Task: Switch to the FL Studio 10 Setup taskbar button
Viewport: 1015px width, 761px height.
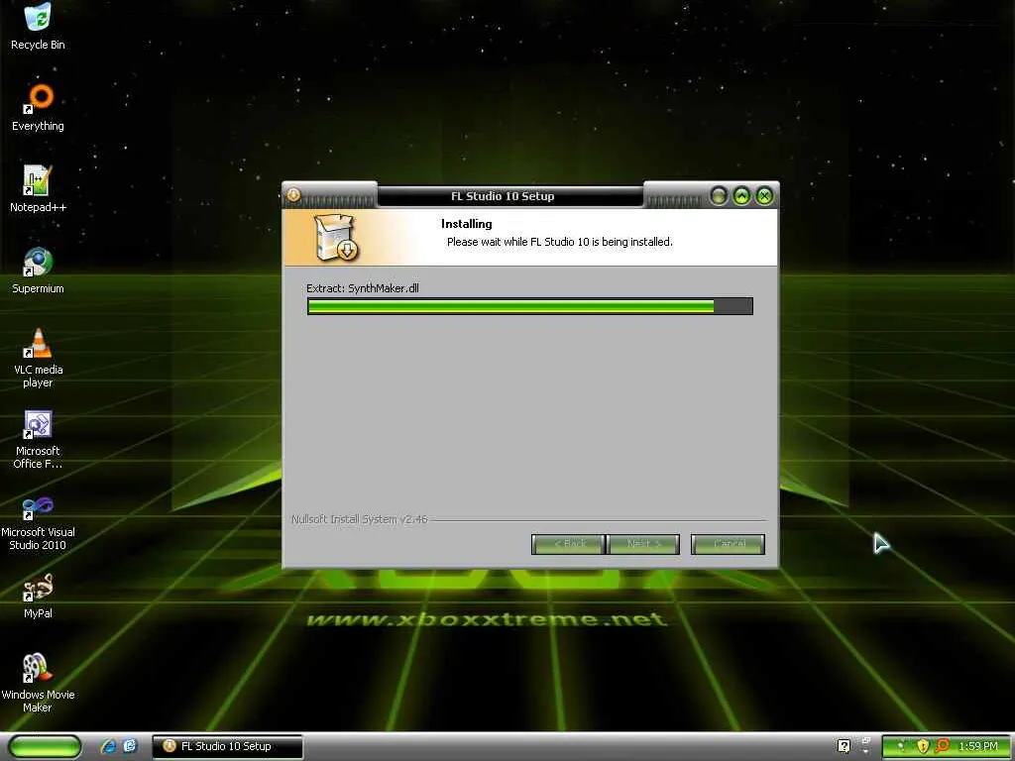Action: pyautogui.click(x=227, y=746)
